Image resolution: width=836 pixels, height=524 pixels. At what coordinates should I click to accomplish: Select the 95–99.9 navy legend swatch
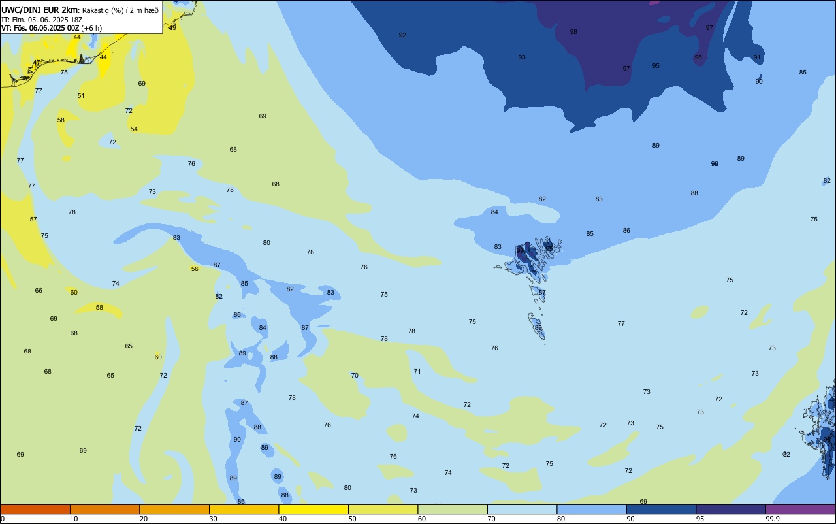pos(731,509)
